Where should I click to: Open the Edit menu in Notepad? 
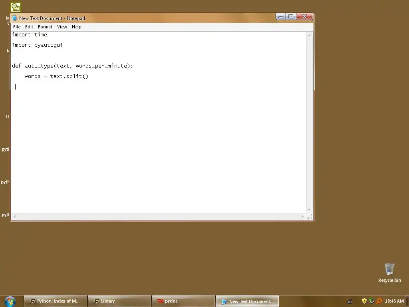(x=29, y=27)
